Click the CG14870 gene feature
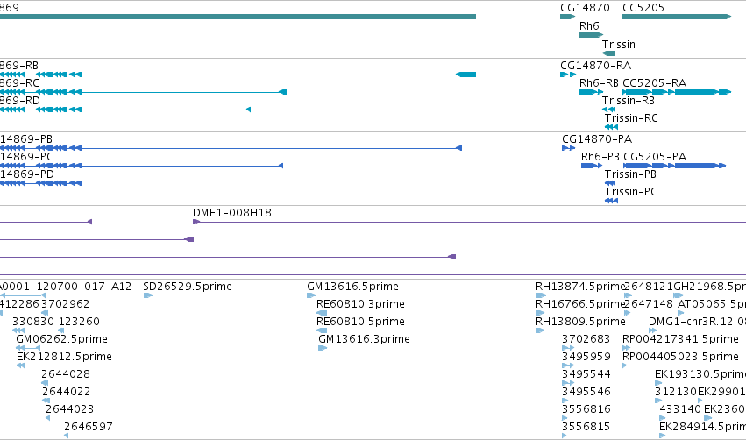Image resolution: width=746 pixels, height=440 pixels. pyautogui.click(x=567, y=17)
